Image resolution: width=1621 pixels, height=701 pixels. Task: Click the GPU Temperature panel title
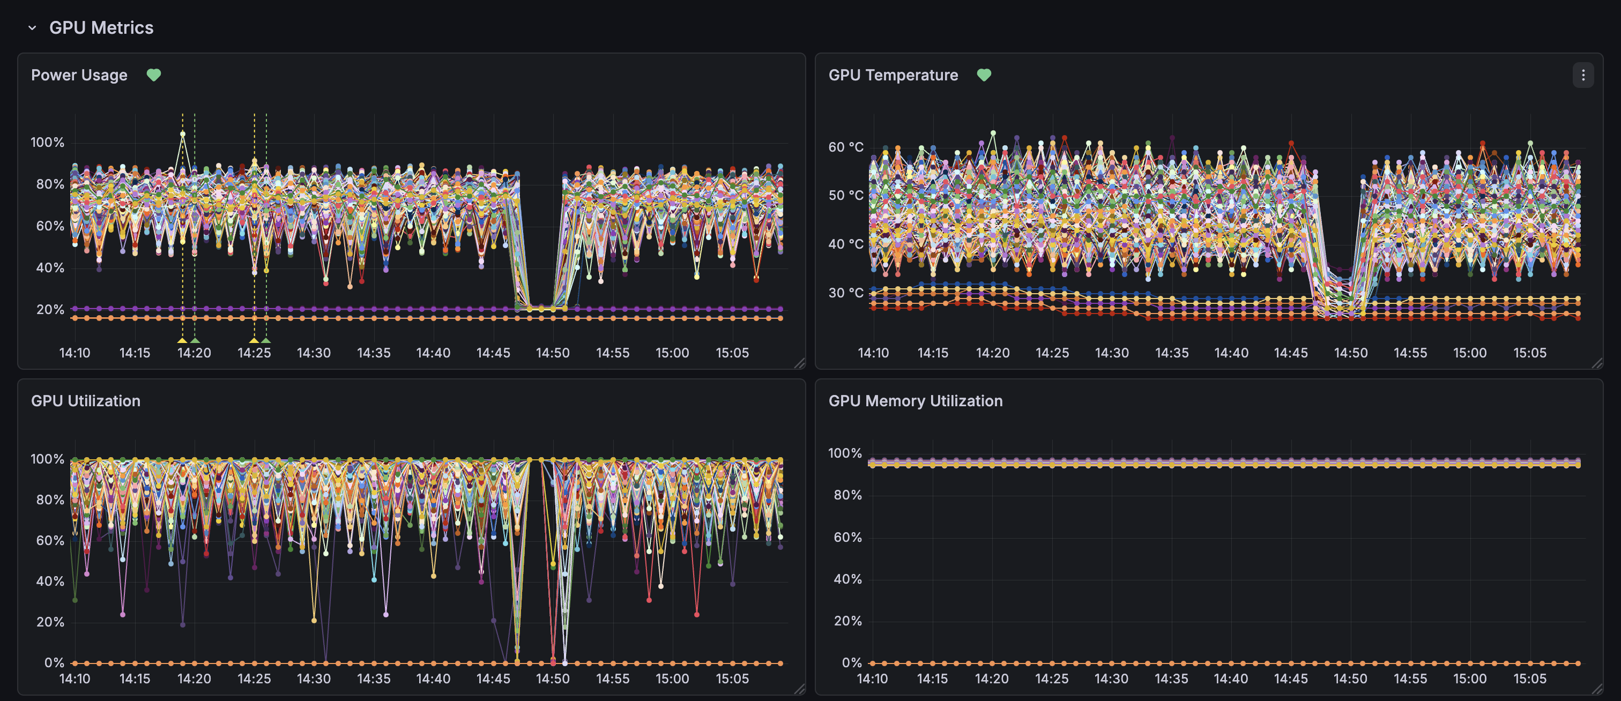coord(894,75)
